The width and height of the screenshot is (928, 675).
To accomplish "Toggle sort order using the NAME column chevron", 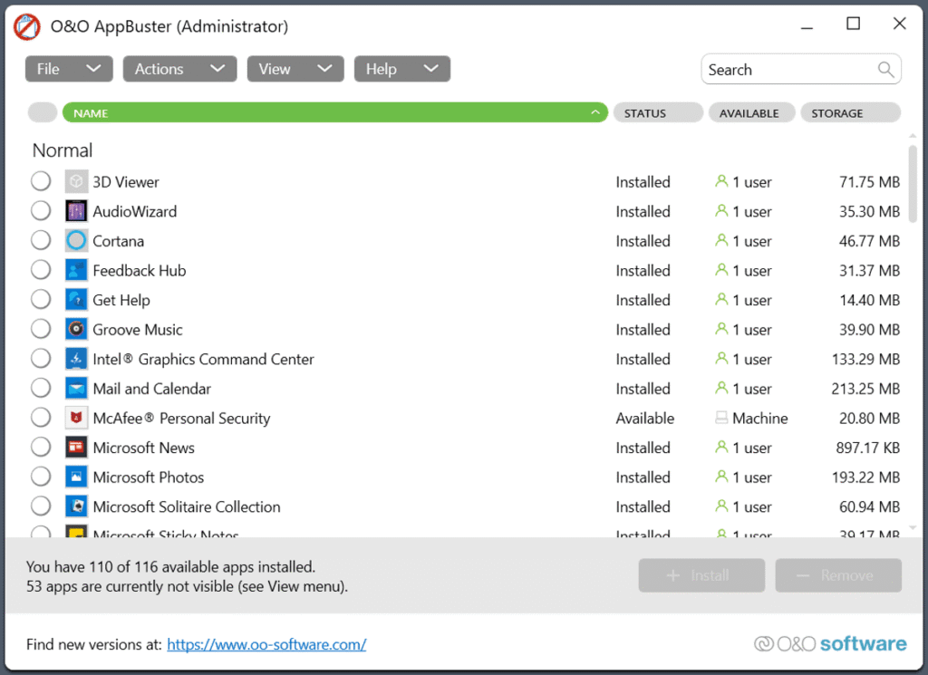I will pyautogui.click(x=595, y=112).
